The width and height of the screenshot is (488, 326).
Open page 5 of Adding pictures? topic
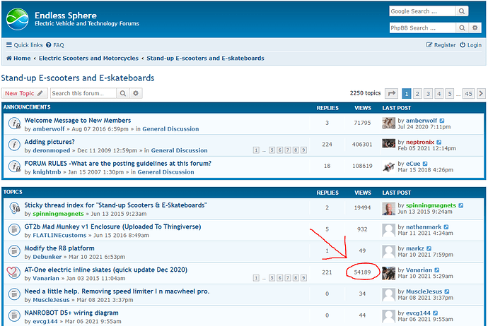click(272, 150)
